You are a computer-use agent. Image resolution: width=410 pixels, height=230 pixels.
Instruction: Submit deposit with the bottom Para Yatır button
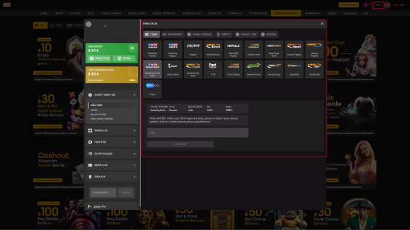pyautogui.click(x=180, y=144)
